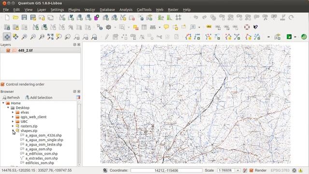Uncheck Control rendering order checkbox
309x174 pixels.
coord(2,85)
